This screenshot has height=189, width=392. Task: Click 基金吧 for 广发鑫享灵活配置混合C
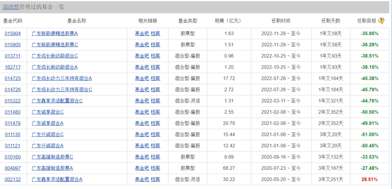click(142, 101)
